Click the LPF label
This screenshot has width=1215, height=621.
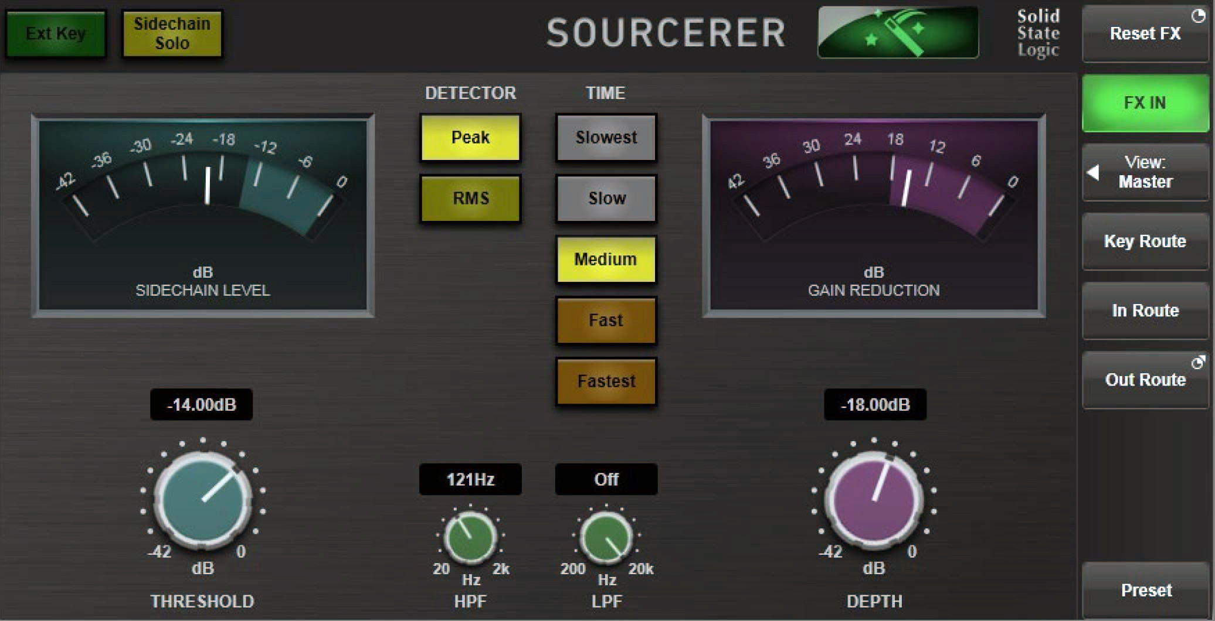click(606, 601)
